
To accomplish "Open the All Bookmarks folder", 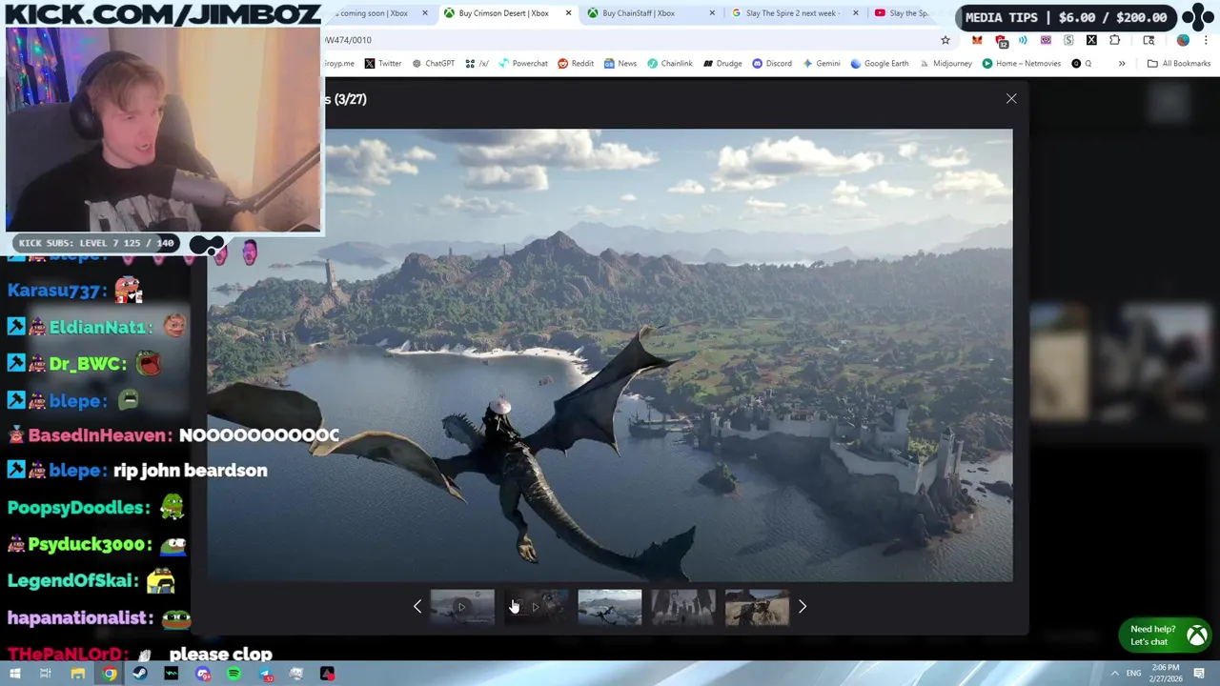I will [1179, 64].
